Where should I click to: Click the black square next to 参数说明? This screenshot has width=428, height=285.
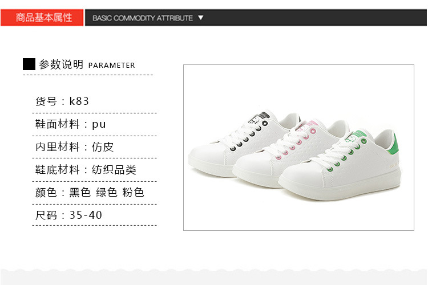click(x=29, y=64)
